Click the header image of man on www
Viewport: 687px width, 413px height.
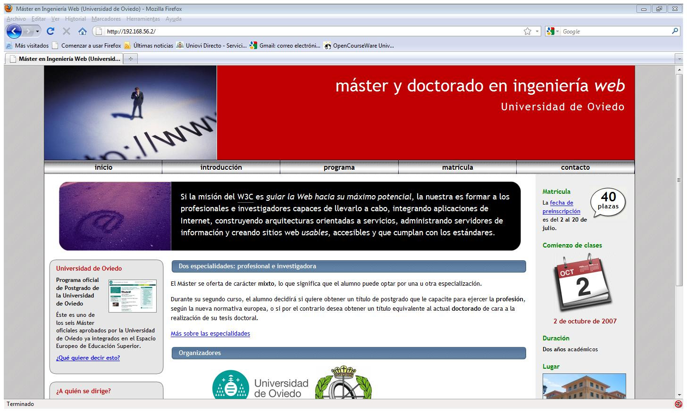click(x=131, y=113)
